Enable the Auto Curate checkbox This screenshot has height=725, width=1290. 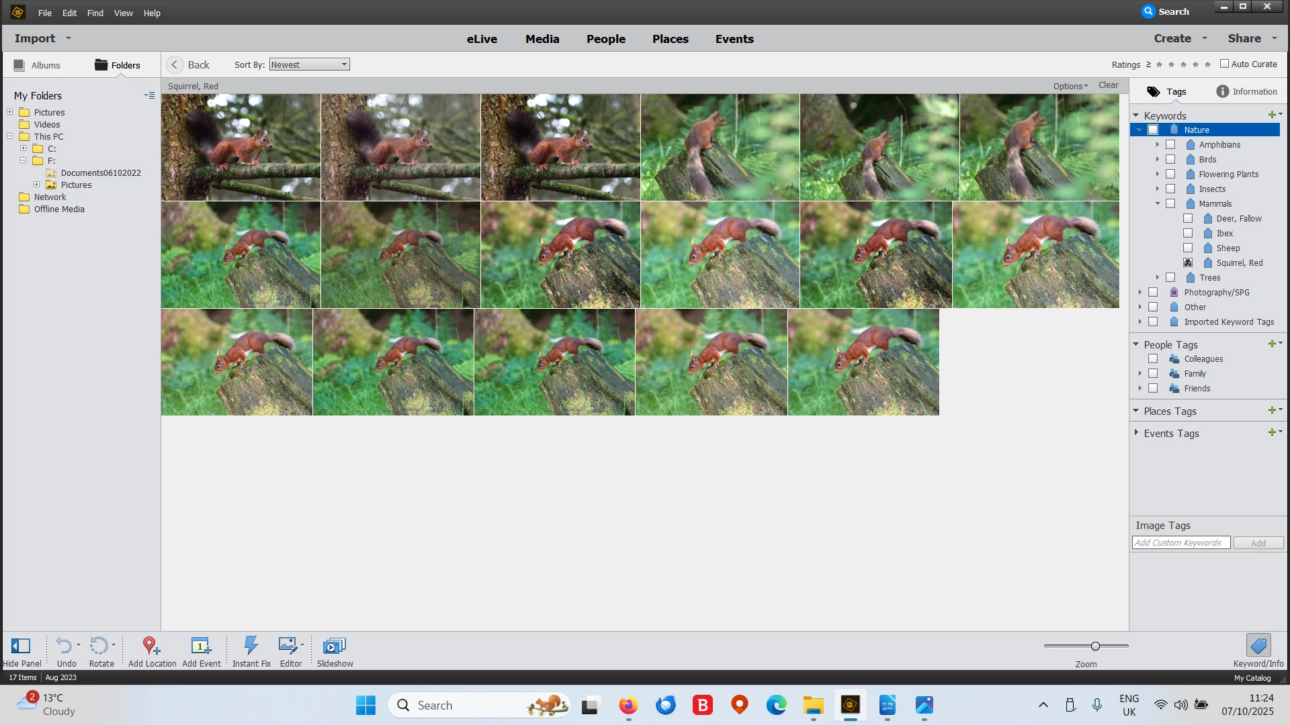[1224, 64]
